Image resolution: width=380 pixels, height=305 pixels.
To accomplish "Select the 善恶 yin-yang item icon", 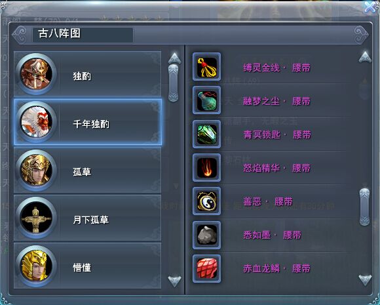I will (207, 201).
